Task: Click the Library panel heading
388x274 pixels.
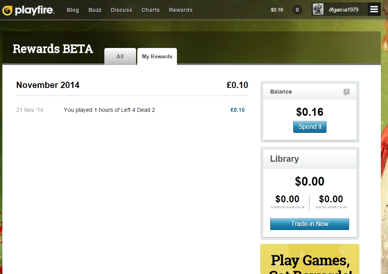Action: pos(284,159)
